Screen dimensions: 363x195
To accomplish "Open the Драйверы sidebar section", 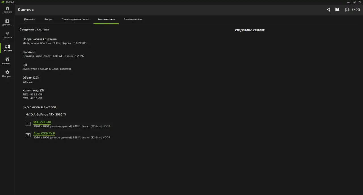I will click(7, 22).
